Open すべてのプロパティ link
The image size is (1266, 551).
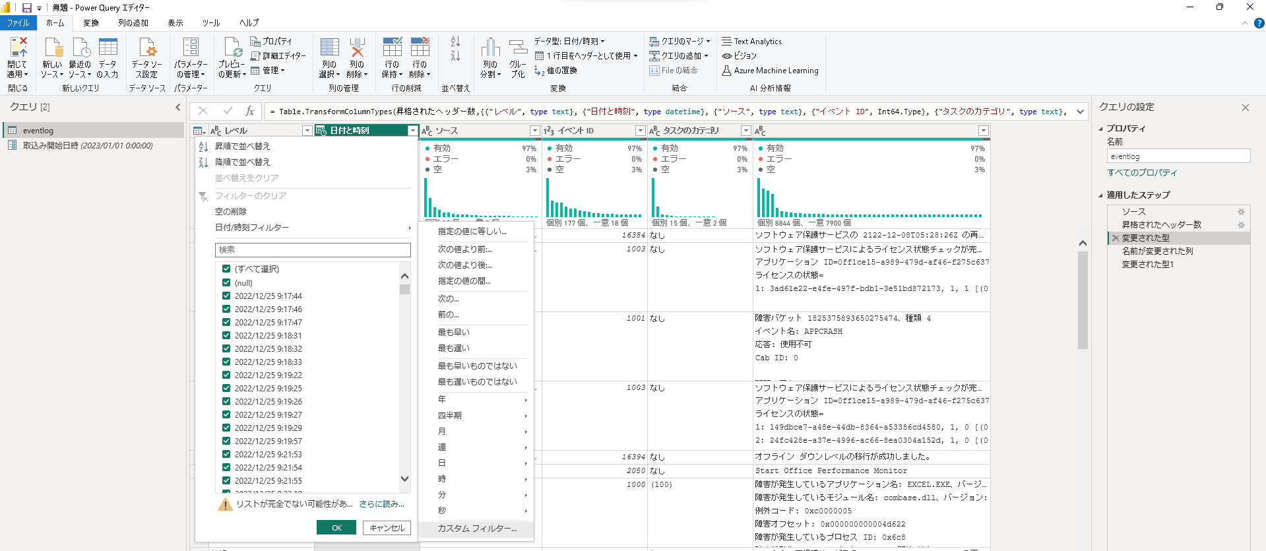[x=1142, y=173]
